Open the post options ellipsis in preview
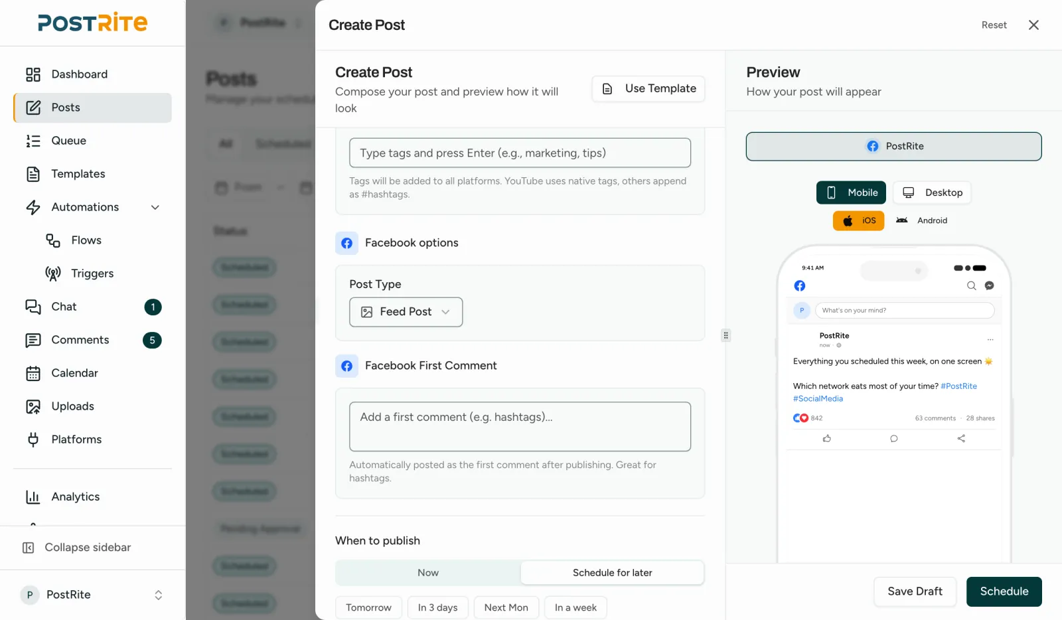Image resolution: width=1062 pixels, height=620 pixels. 990,339
